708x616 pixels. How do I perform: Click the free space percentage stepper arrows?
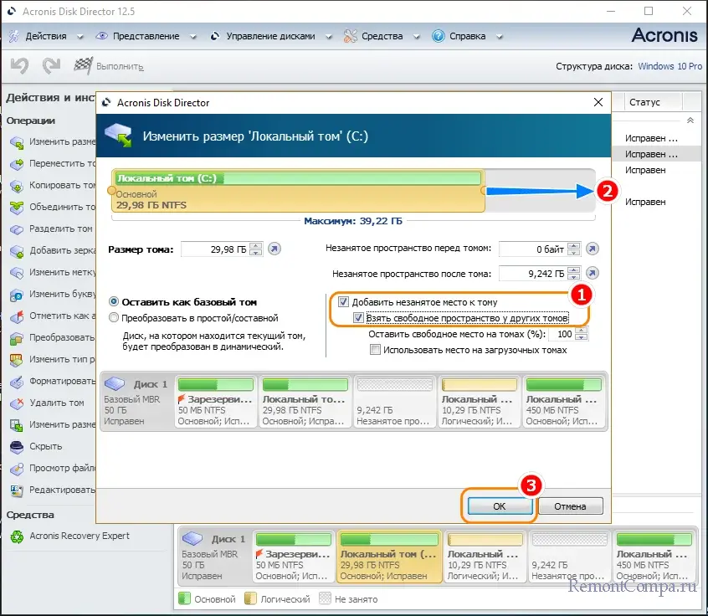coord(582,334)
